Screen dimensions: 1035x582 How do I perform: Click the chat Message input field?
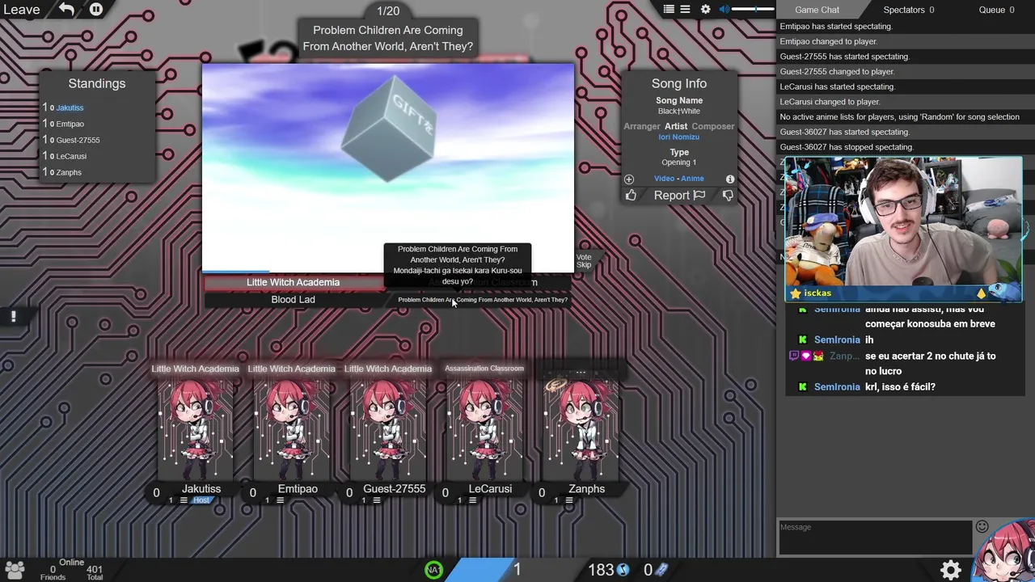(x=875, y=538)
